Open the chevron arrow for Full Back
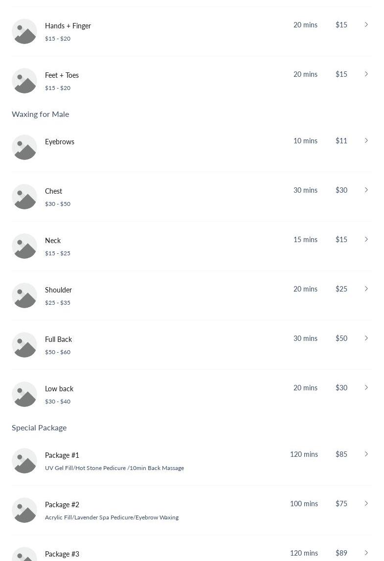This screenshot has height=561, width=384. point(366,338)
